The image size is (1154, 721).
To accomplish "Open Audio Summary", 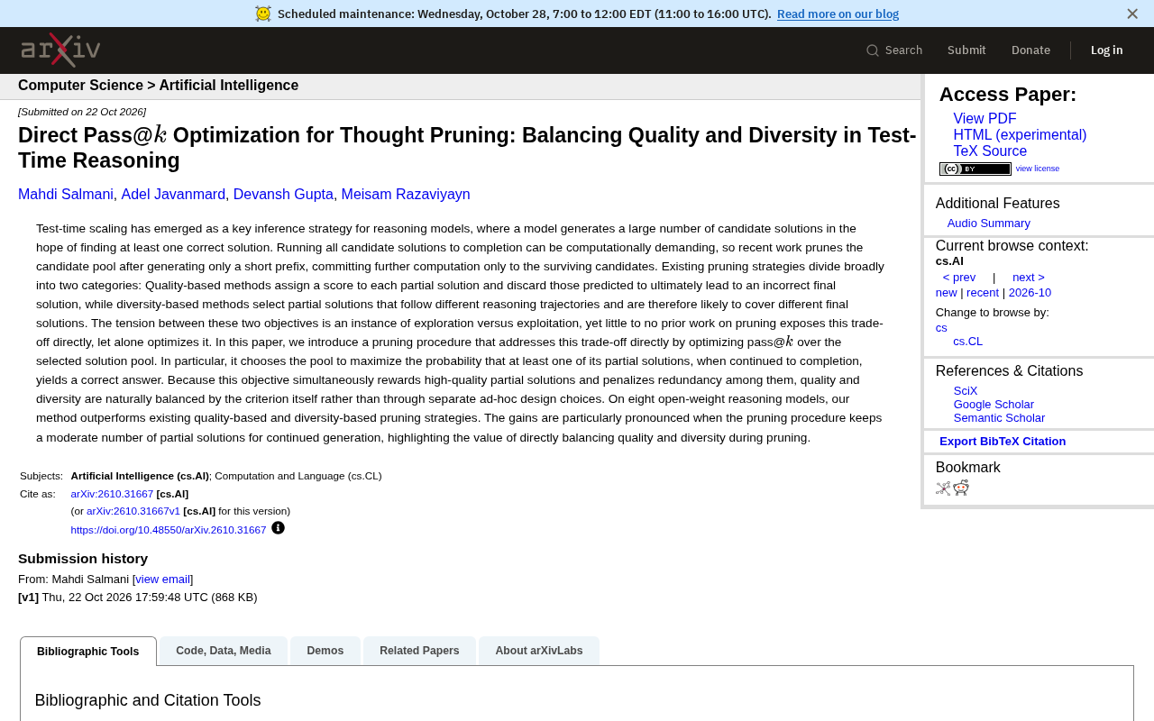I will [x=988, y=224].
